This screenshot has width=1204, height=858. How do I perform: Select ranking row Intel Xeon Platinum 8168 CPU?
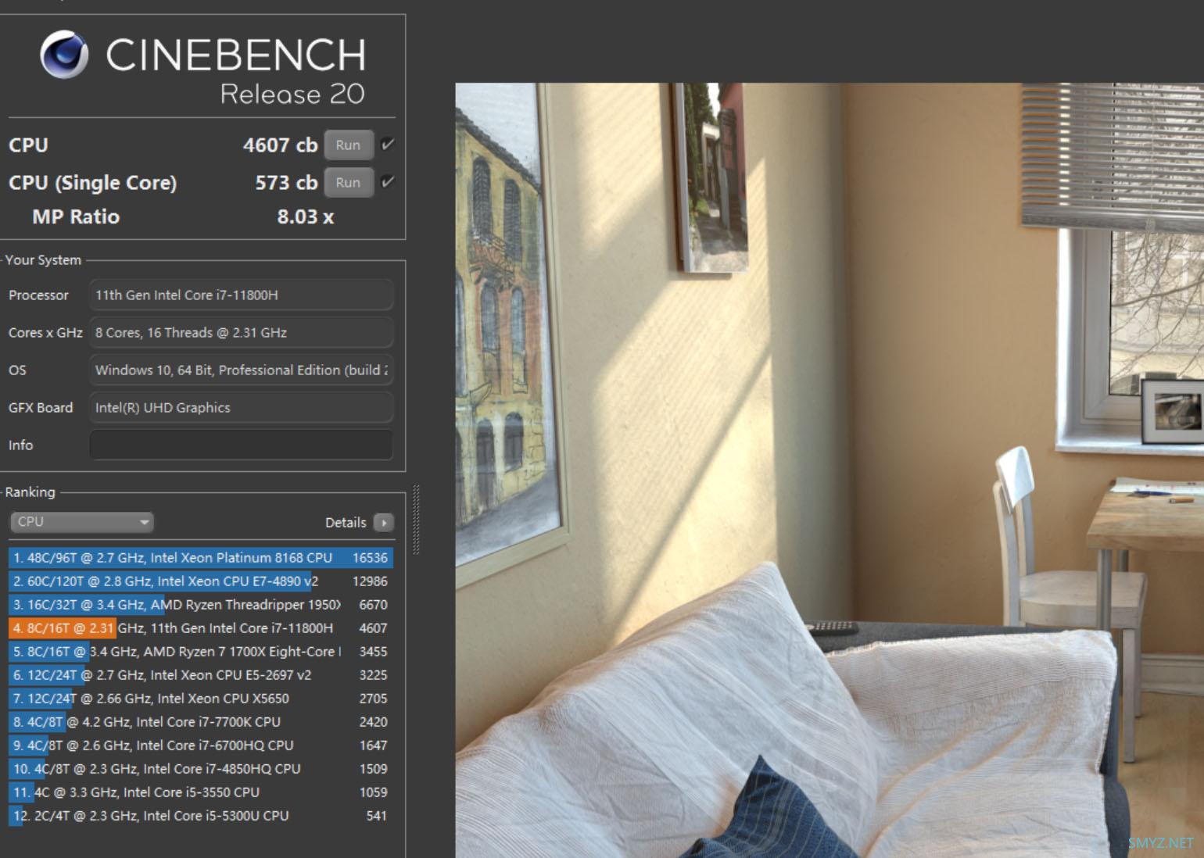pyautogui.click(x=201, y=558)
